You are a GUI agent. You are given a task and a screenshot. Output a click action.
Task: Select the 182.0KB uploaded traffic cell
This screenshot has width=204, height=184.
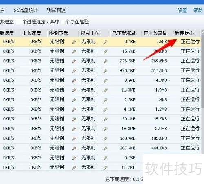click(159, 138)
